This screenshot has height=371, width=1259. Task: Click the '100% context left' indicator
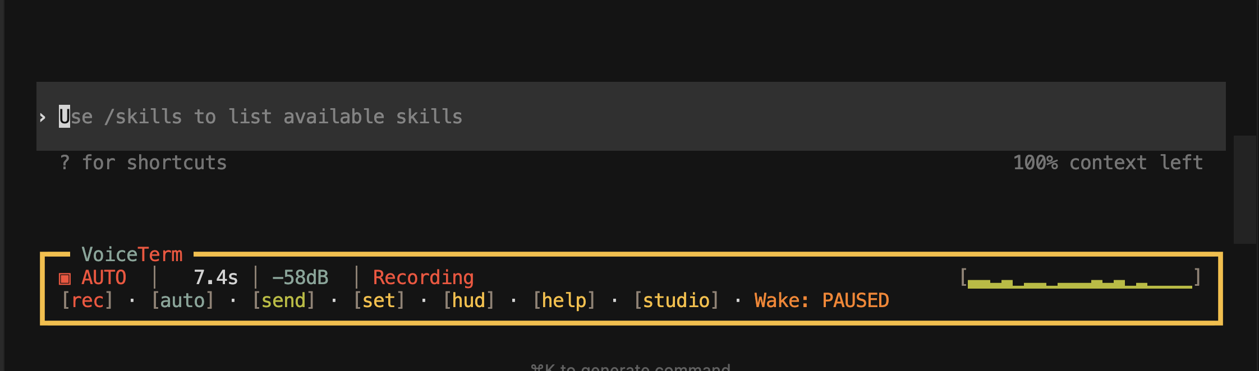(x=1108, y=163)
